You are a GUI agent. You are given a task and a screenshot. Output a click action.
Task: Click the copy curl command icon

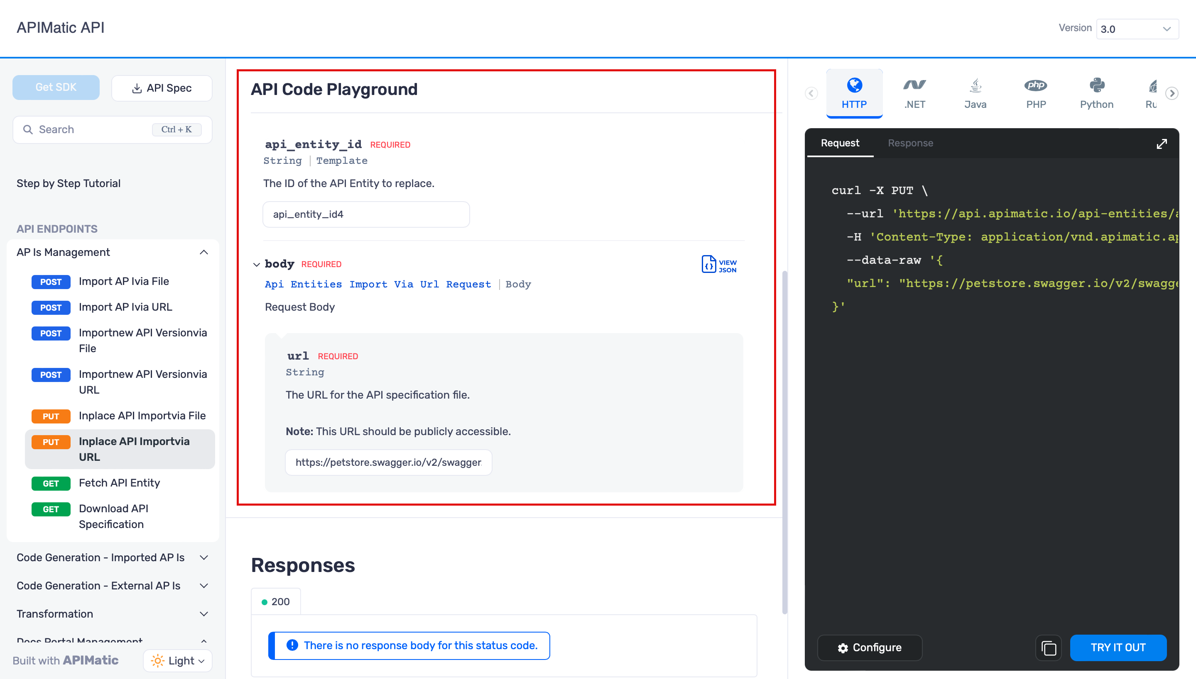click(x=1050, y=648)
